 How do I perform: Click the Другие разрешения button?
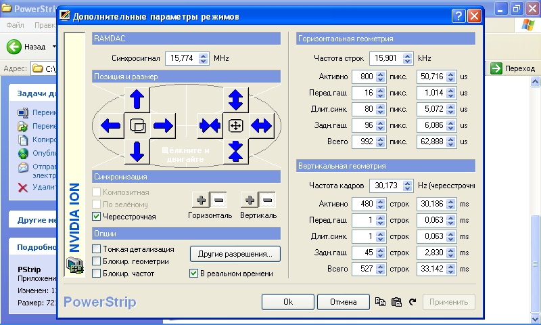[x=235, y=255]
